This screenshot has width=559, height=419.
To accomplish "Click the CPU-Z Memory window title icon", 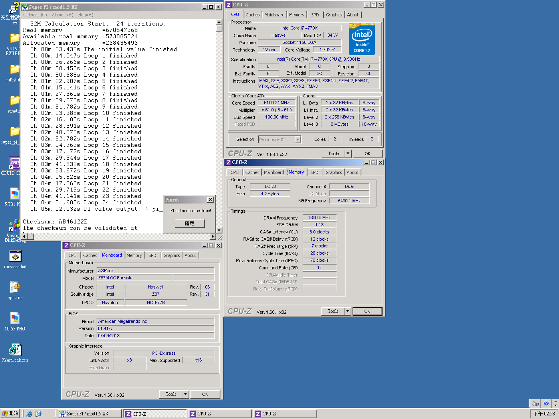I will [x=228, y=162].
